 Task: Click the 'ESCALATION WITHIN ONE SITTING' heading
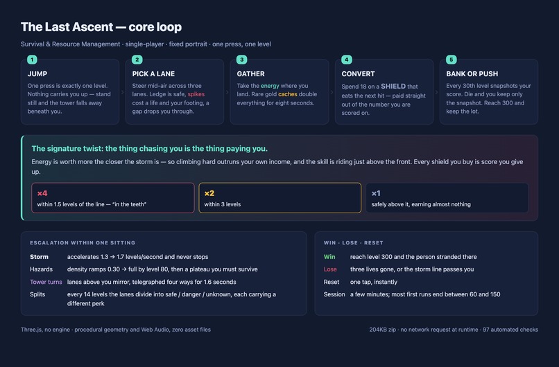coord(83,243)
